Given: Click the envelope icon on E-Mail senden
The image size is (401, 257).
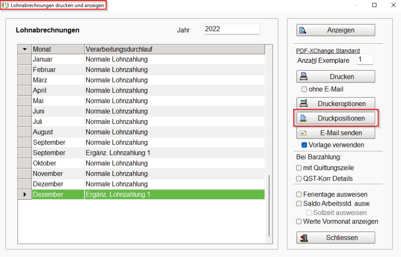Looking at the screenshot, I should [303, 133].
